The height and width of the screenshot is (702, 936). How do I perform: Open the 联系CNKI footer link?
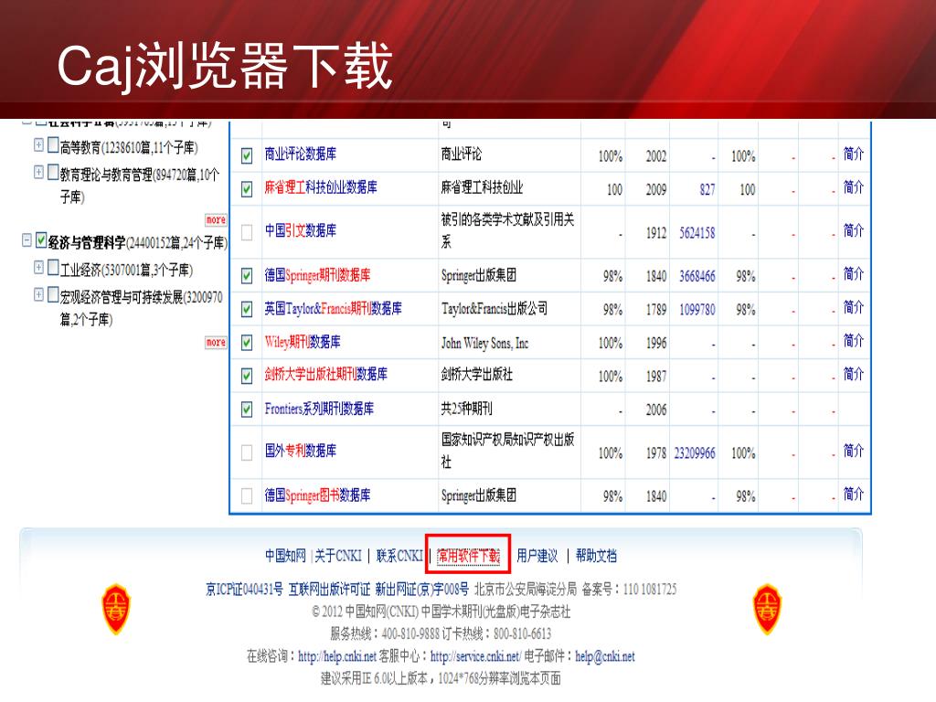tap(400, 556)
